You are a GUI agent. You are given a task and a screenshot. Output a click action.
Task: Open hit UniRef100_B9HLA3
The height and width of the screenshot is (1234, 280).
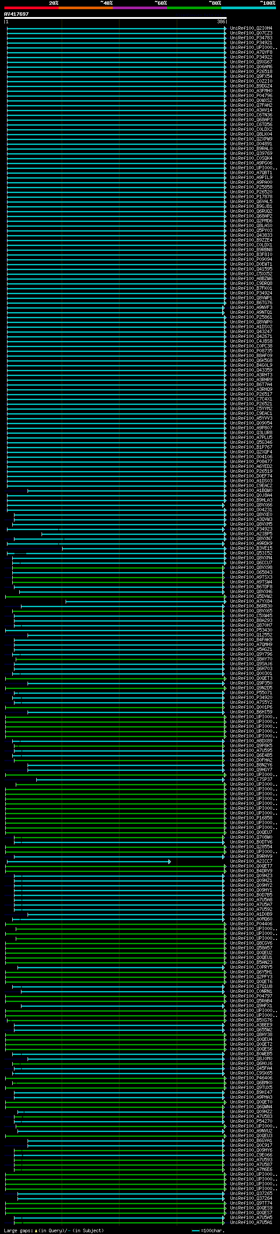[x=251, y=500]
